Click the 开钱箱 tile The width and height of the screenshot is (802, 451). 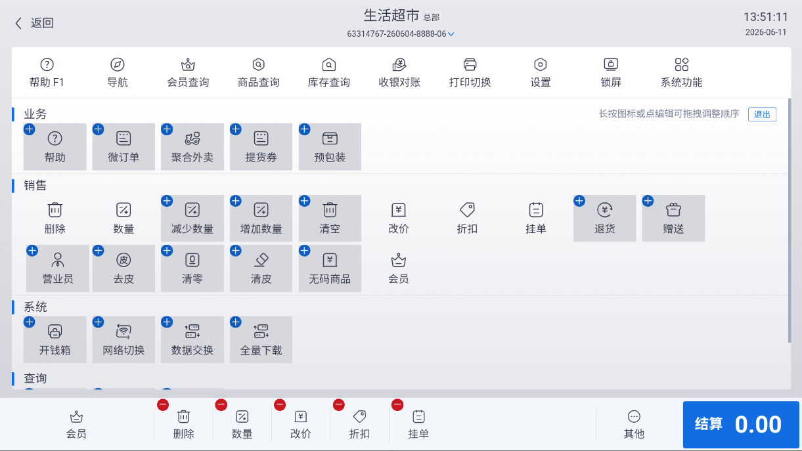55,340
